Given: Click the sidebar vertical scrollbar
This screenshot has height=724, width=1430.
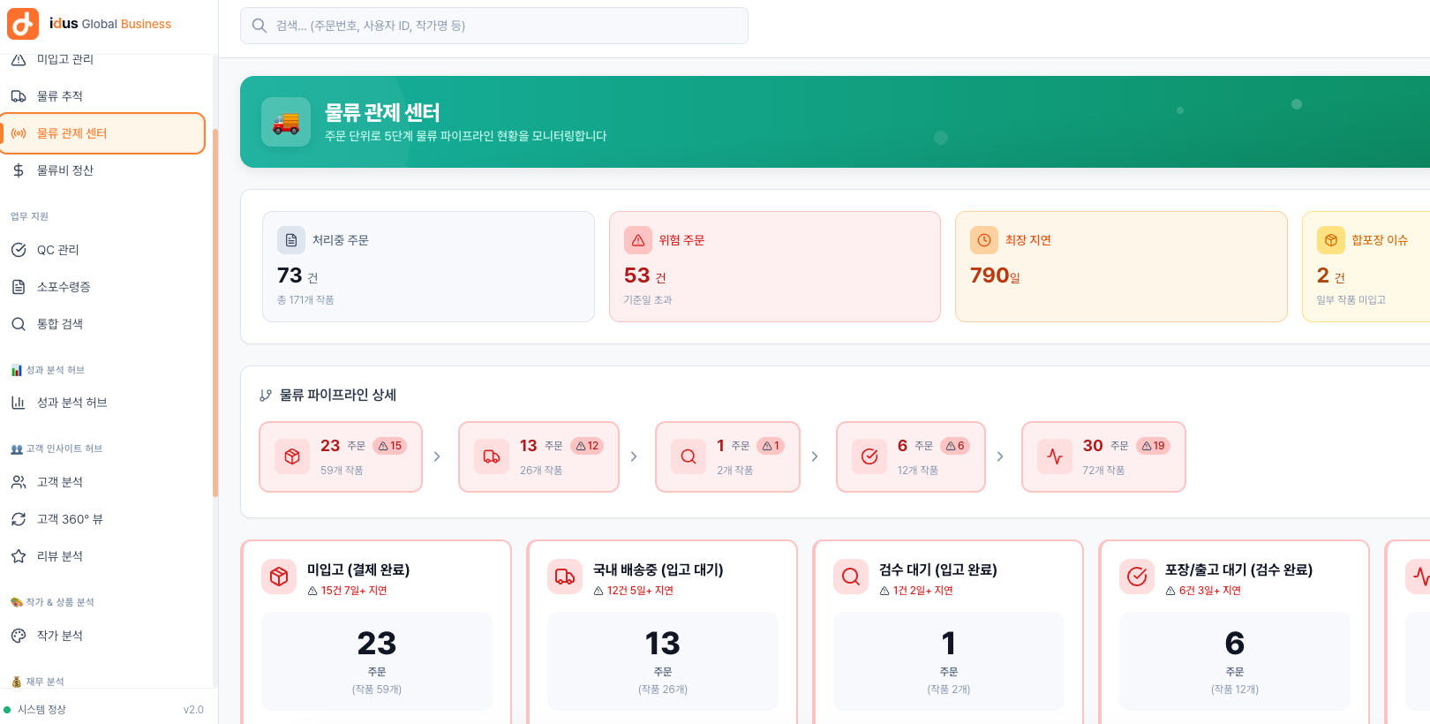Looking at the screenshot, I should (215, 313).
